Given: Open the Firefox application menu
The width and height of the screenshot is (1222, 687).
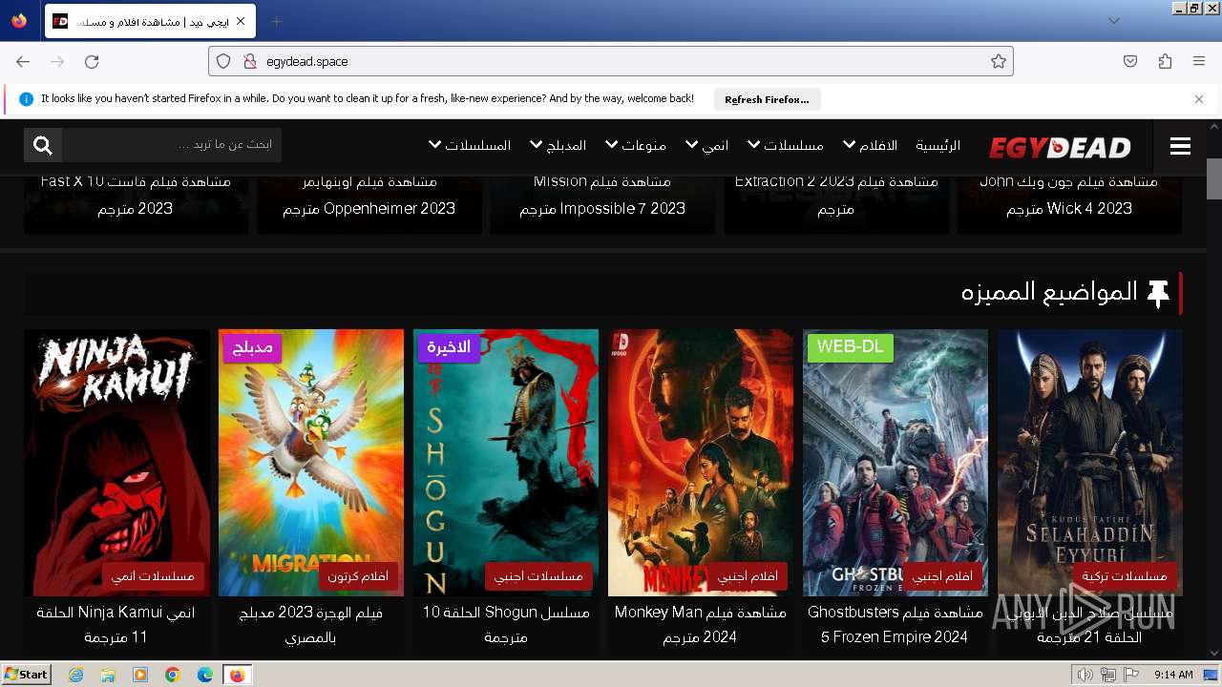Looking at the screenshot, I should 1199,61.
